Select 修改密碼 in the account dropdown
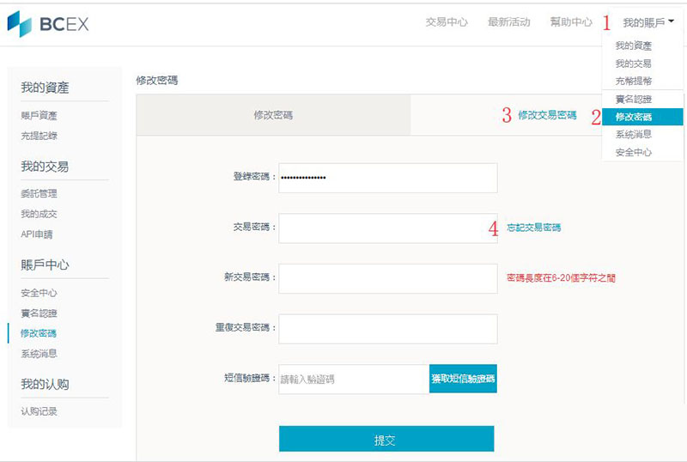The image size is (687, 462). pos(634,117)
